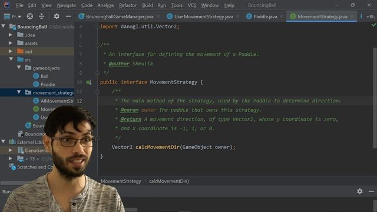The height and width of the screenshot is (212, 377).
Task: Expand the assets folder
Action: tap(11, 43)
